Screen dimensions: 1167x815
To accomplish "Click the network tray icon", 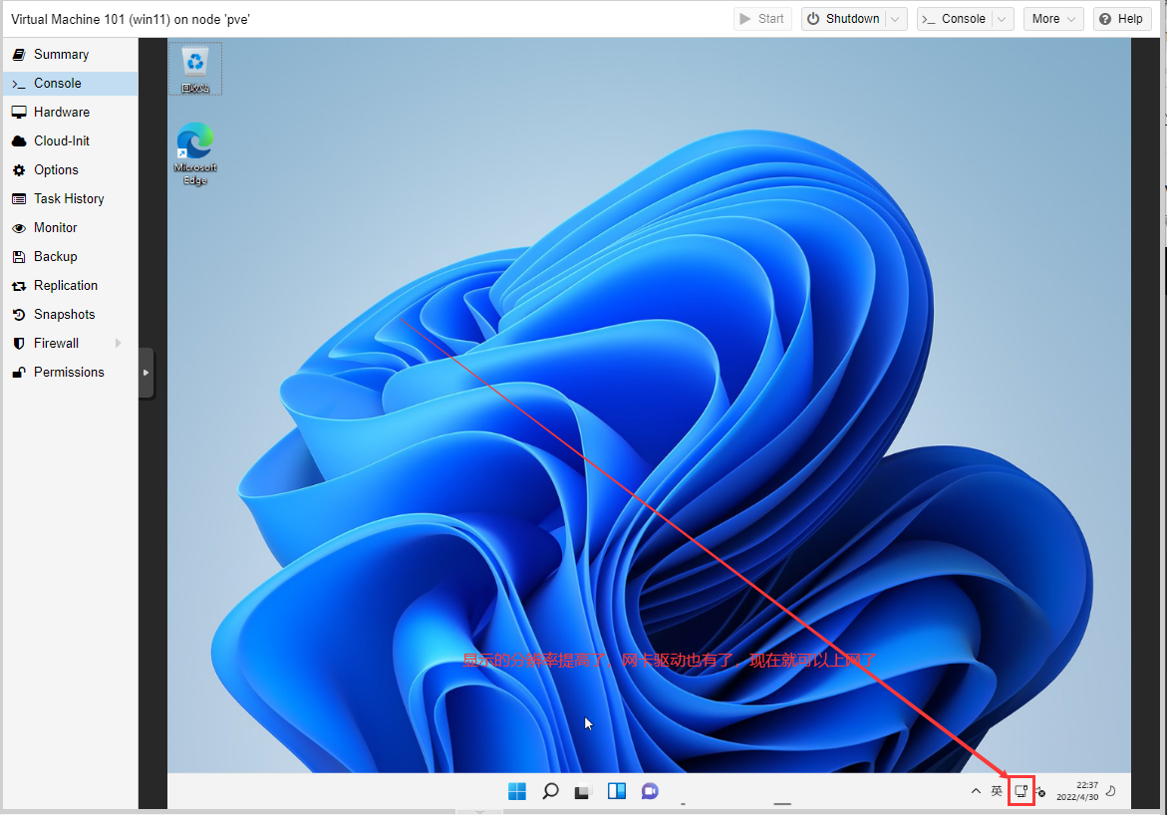I will [1021, 791].
